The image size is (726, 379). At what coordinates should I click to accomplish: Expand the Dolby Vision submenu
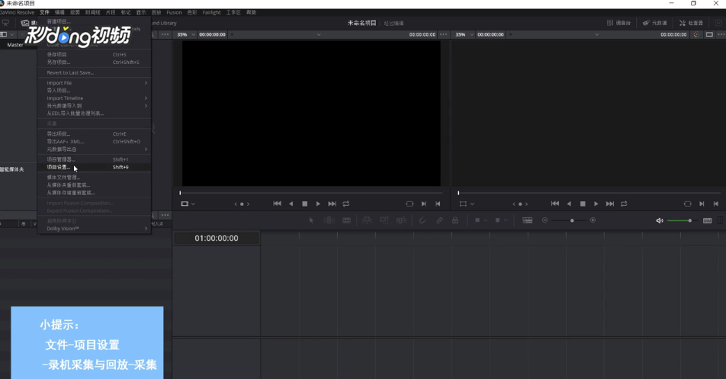pyautogui.click(x=94, y=229)
